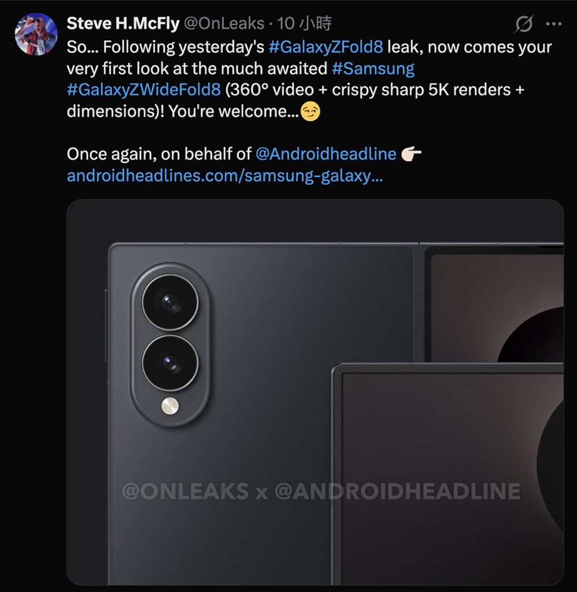Click the pointing hand emoji
Image resolution: width=577 pixels, height=592 pixels.
pyautogui.click(x=411, y=154)
